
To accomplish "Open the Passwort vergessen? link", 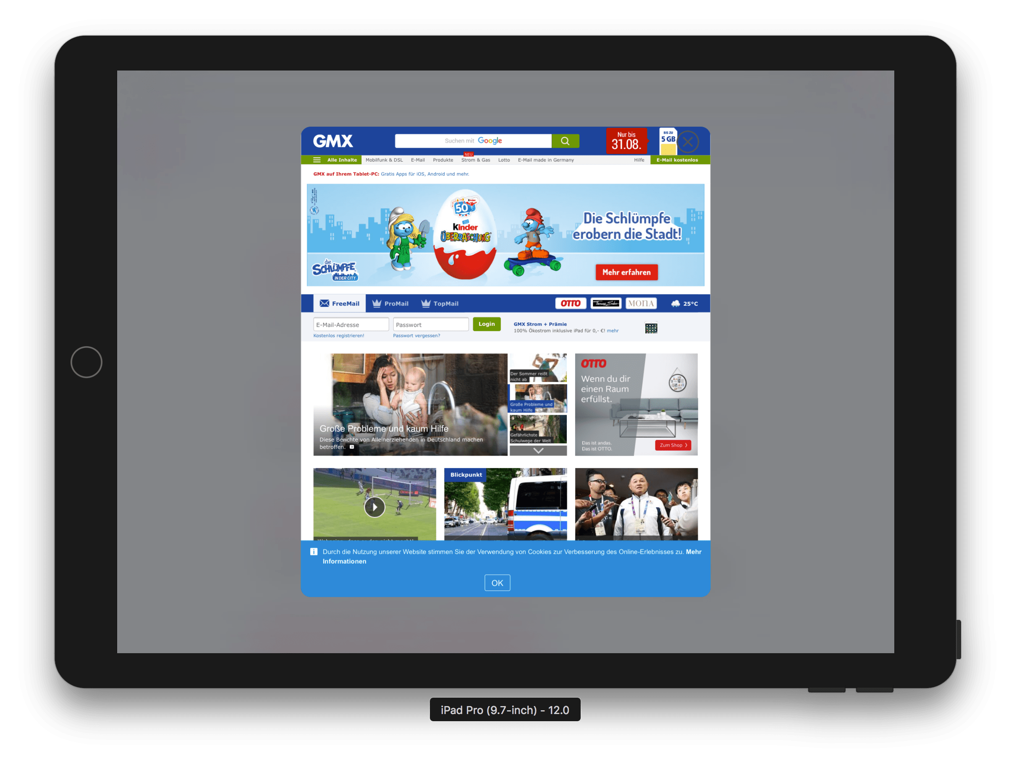I will tap(416, 336).
